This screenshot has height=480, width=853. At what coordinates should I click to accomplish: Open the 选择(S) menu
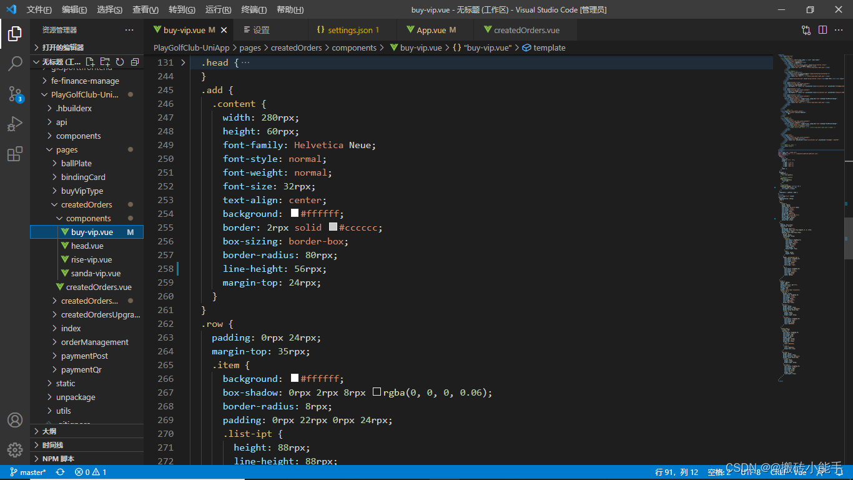point(110,9)
